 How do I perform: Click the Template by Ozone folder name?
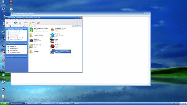39,35
